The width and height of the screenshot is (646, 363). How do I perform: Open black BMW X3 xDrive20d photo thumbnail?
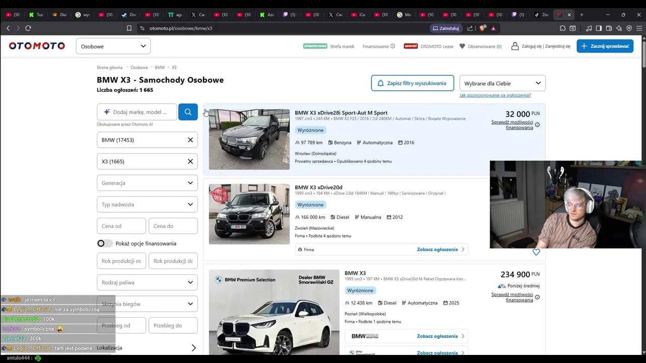(x=249, y=214)
